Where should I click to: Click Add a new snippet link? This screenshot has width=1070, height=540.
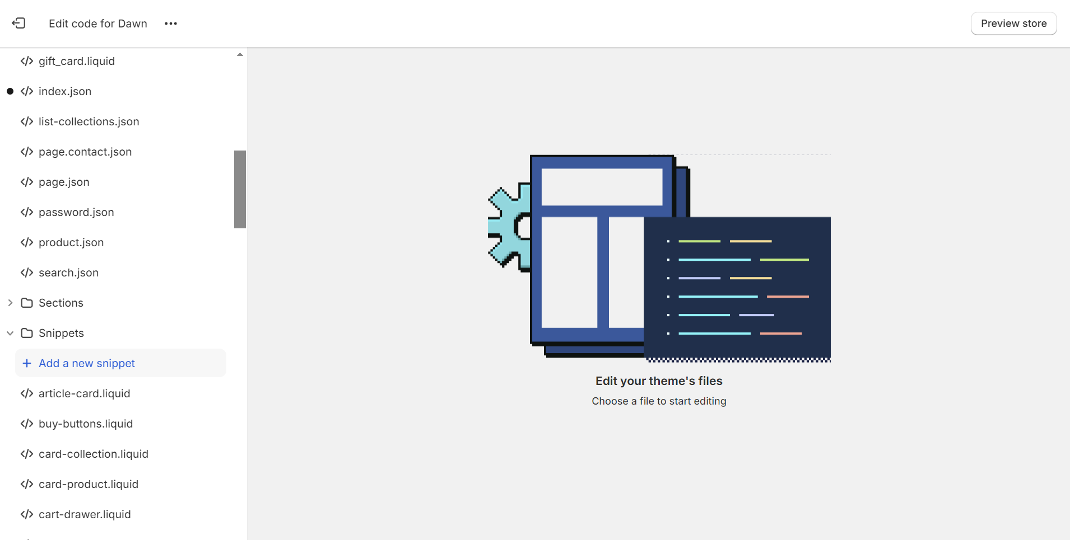coord(87,363)
